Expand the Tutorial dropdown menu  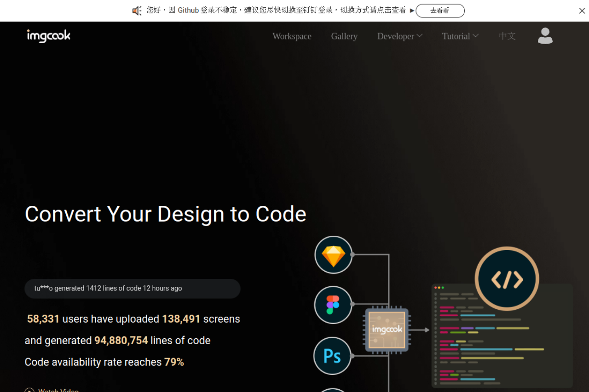[460, 36]
